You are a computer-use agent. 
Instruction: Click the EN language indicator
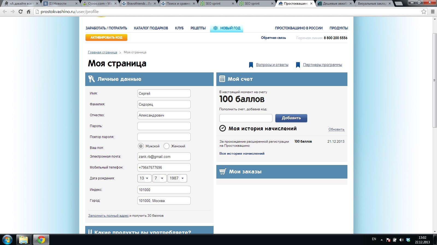tap(374, 239)
